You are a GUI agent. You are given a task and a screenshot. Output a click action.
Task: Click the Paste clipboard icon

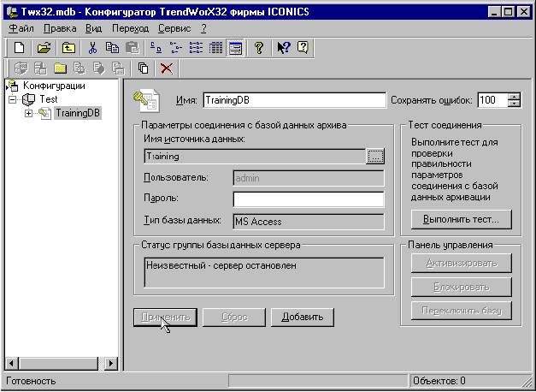coord(132,48)
